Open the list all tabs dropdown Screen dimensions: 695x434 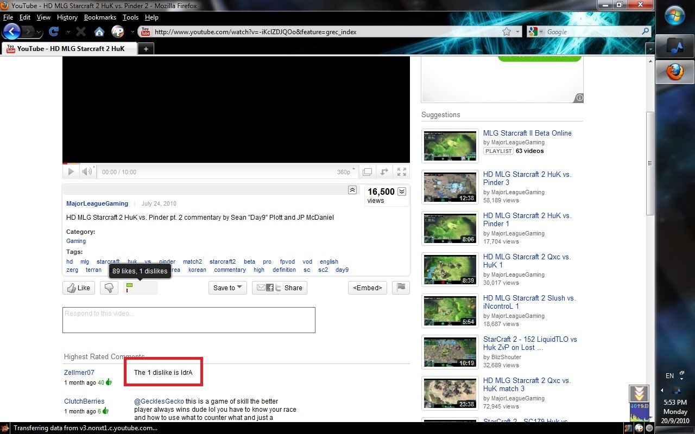(x=649, y=49)
